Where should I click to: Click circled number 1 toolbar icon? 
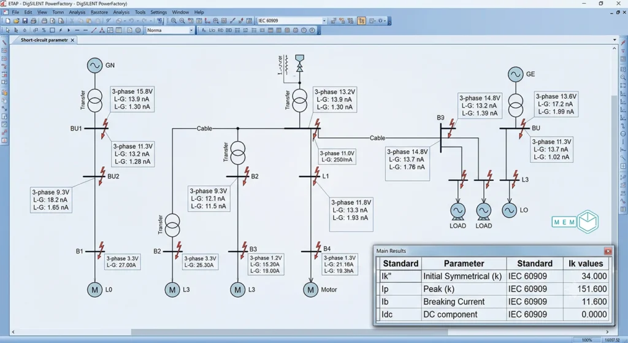304,31
